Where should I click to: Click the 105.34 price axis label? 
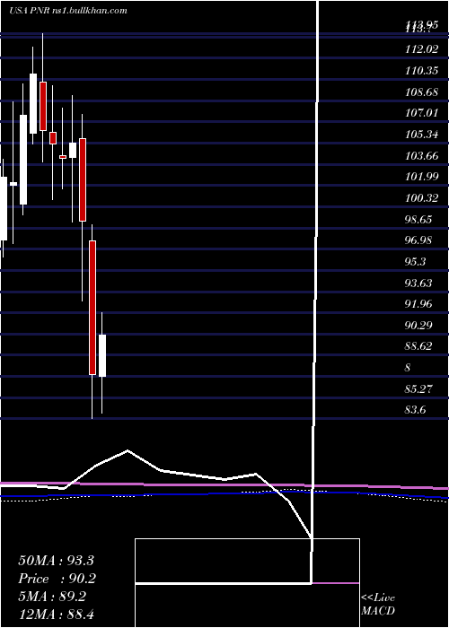[419, 135]
